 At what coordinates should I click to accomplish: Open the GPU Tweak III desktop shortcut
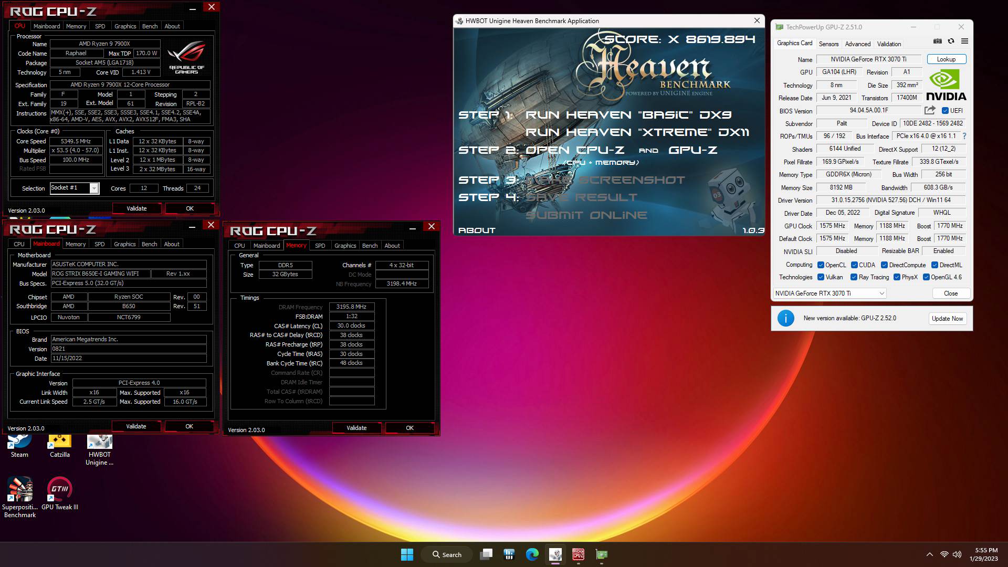click(60, 493)
